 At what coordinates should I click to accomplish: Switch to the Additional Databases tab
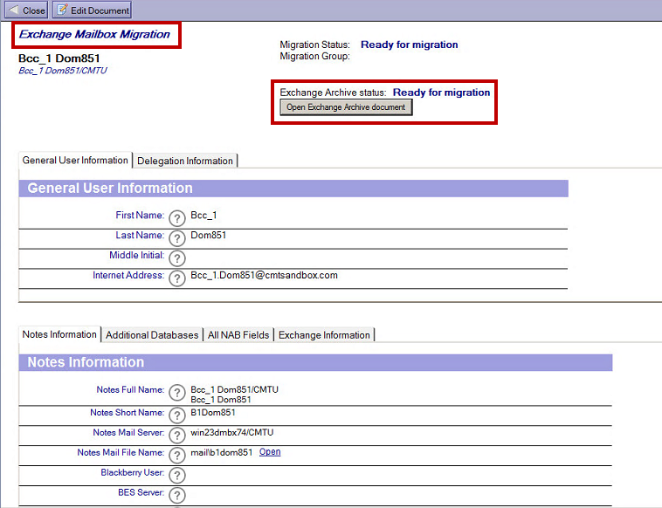[x=152, y=335]
